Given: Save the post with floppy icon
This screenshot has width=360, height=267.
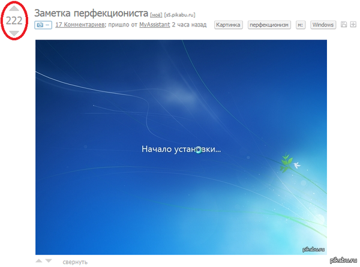Looking at the screenshot, I should click(343, 24).
